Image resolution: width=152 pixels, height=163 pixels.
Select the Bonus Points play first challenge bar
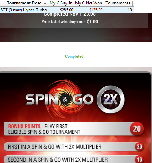(x=74, y=129)
